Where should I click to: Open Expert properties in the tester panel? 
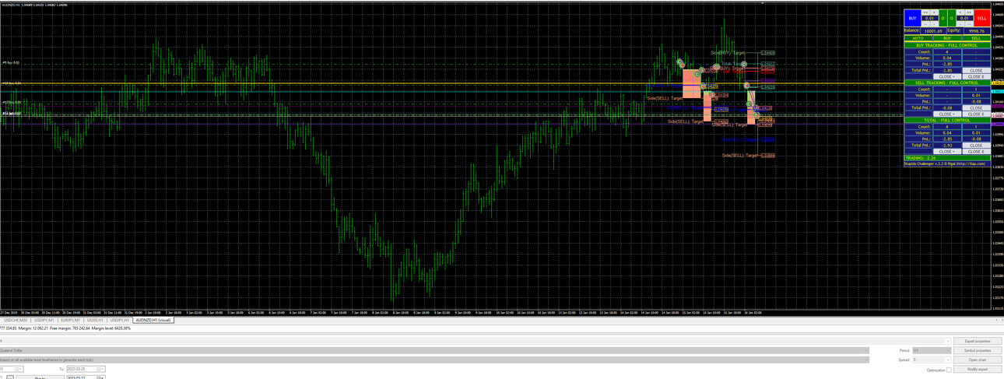tap(978, 342)
